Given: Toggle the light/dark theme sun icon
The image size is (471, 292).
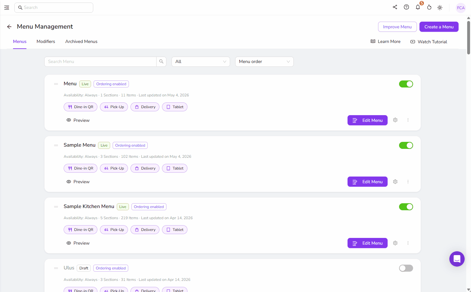Looking at the screenshot, I should [x=440, y=8].
